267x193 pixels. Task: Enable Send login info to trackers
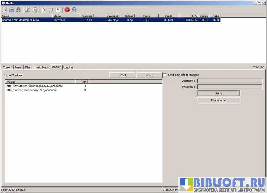coord(165,75)
